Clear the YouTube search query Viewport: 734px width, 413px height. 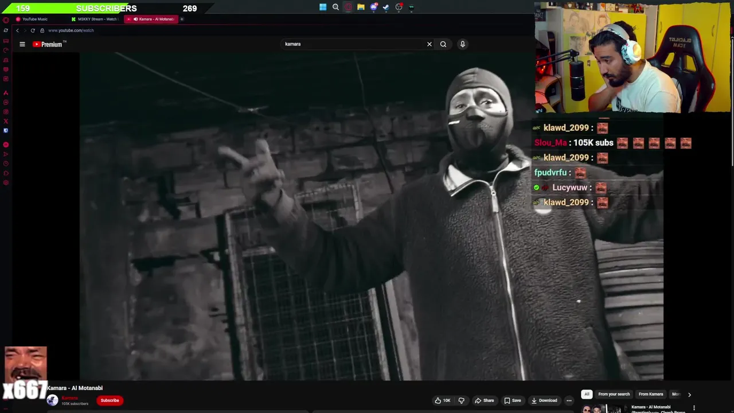429,44
